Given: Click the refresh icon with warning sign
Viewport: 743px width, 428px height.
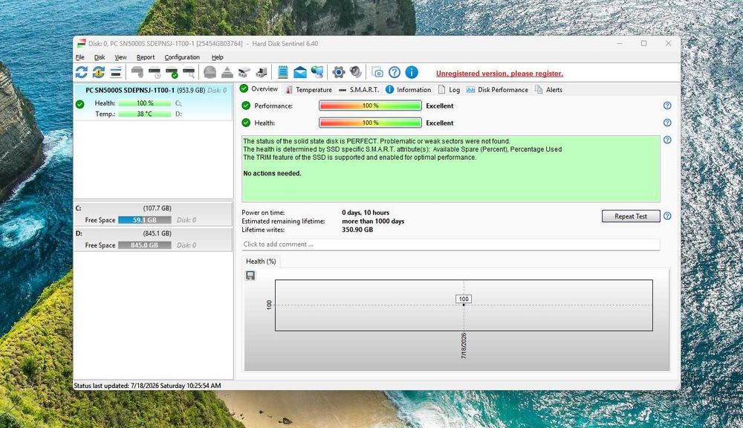Looking at the screenshot, I should click(x=99, y=72).
